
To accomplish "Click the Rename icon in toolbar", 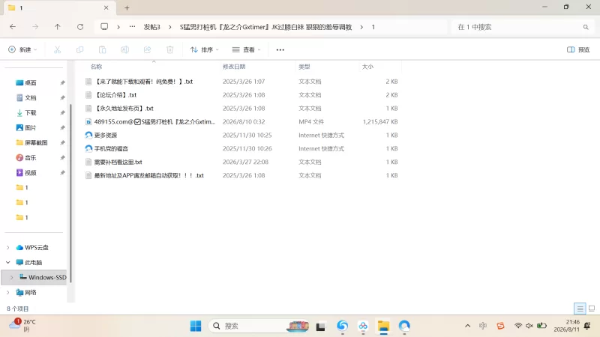I will (124, 49).
